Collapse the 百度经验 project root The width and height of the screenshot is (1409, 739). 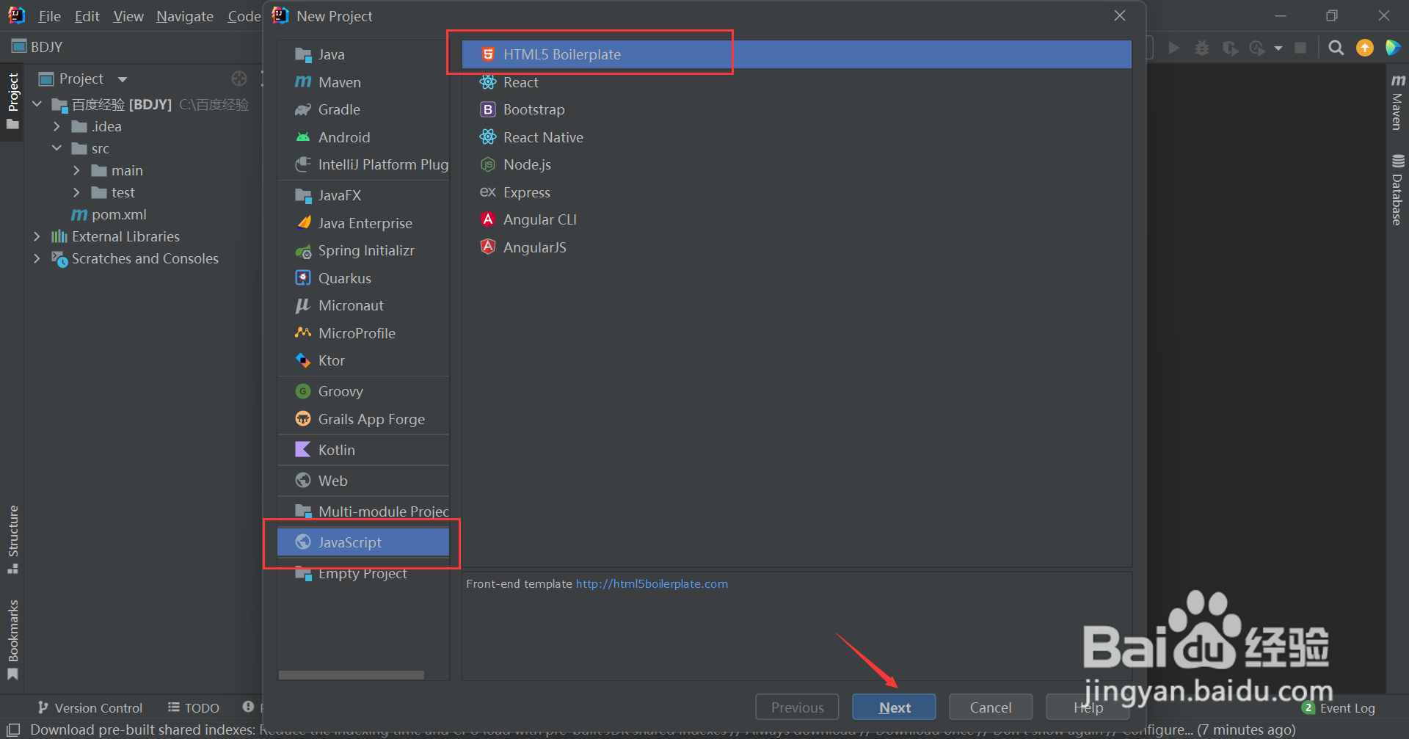click(x=37, y=104)
